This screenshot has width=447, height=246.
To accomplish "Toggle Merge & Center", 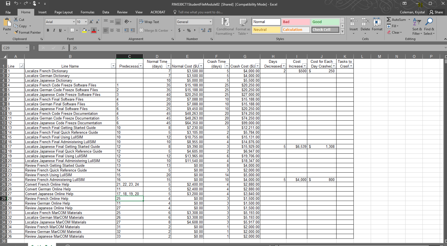I will click(x=154, y=30).
